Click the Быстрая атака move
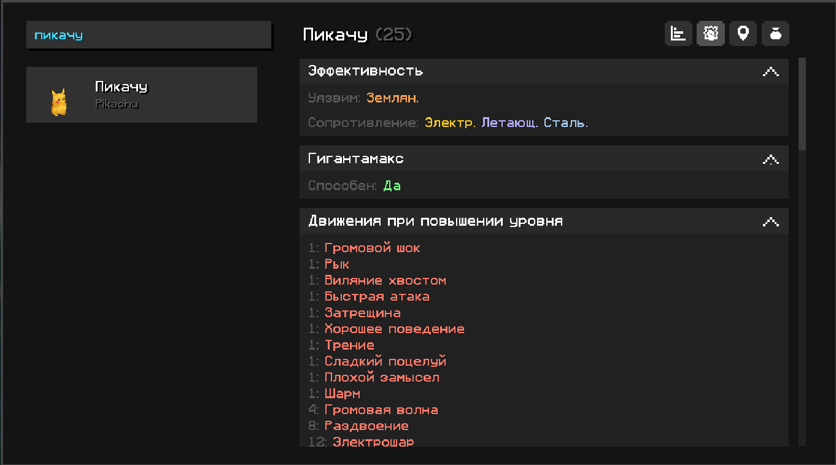 pos(377,296)
